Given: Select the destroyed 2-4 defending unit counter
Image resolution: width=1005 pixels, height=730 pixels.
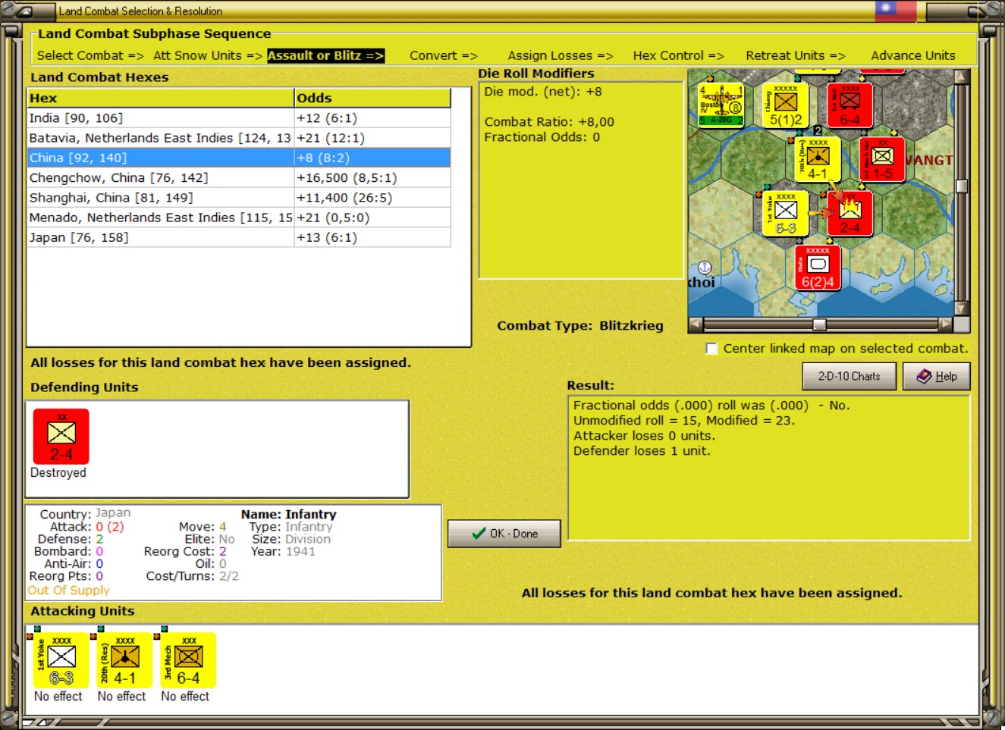Looking at the screenshot, I should pyautogui.click(x=61, y=437).
